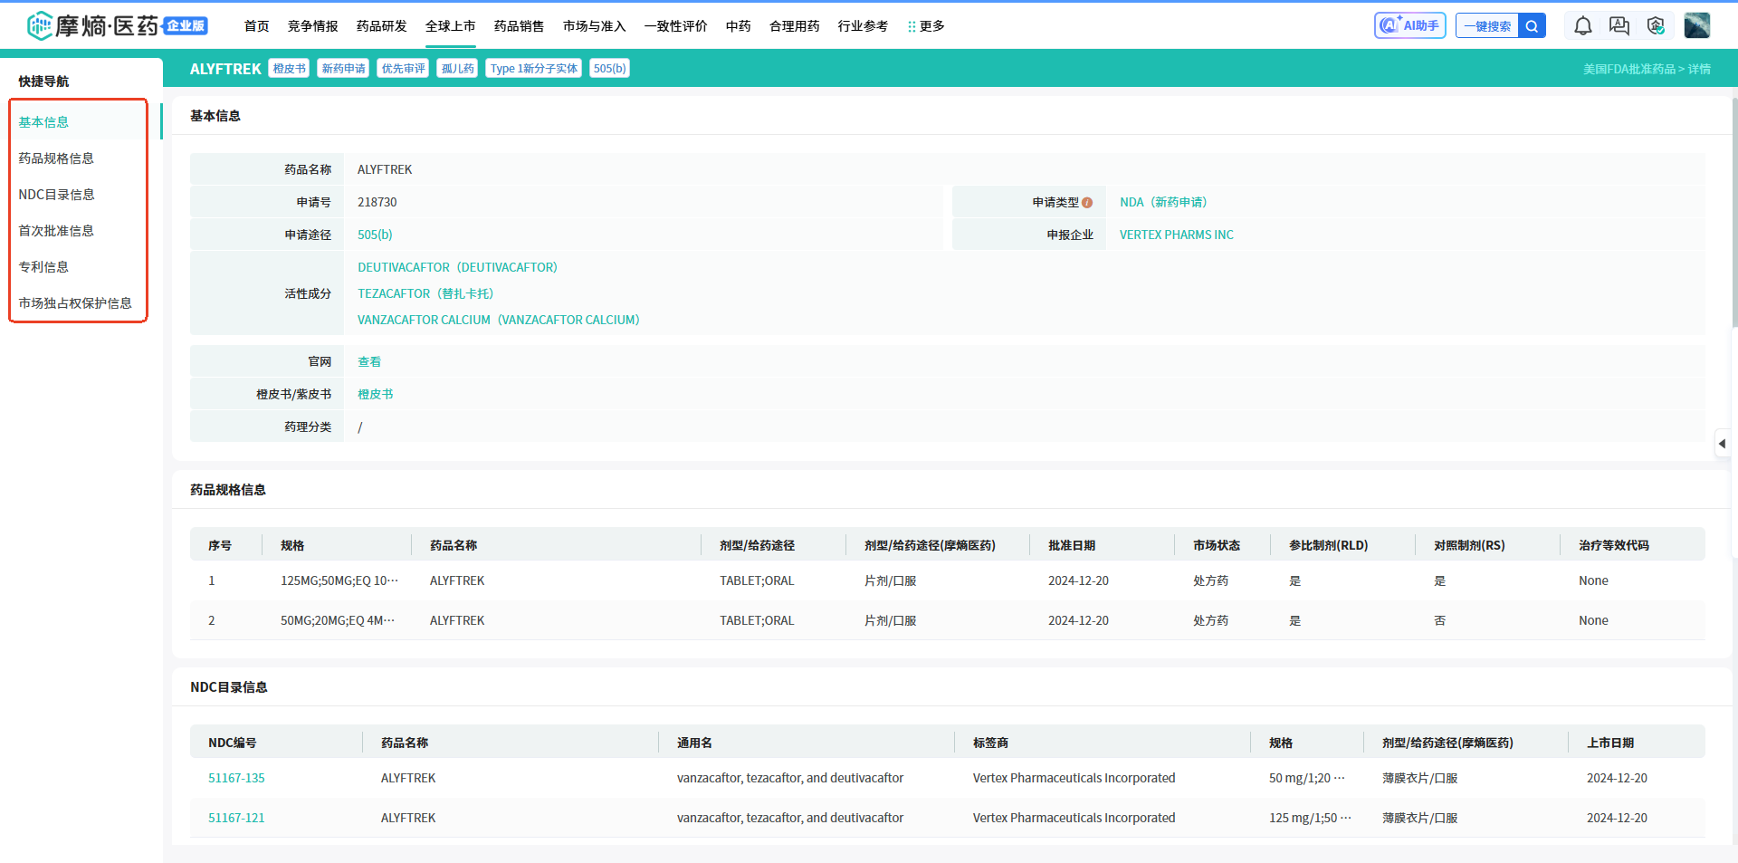
Task: Open the TEZACAFTOR（替扎卡托）link
Action: point(425,293)
